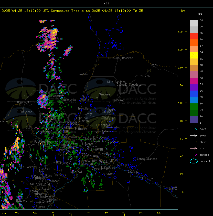Click the 100 tick on vertical km axis
This screenshot has width=213, height=216.
[180, 103]
